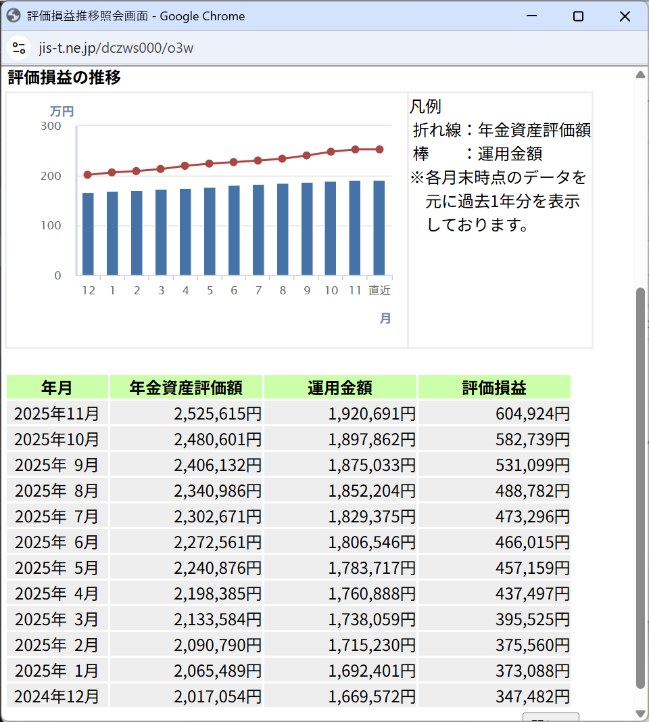
Task: Click the blue bar for month 6
Action: coord(234,230)
